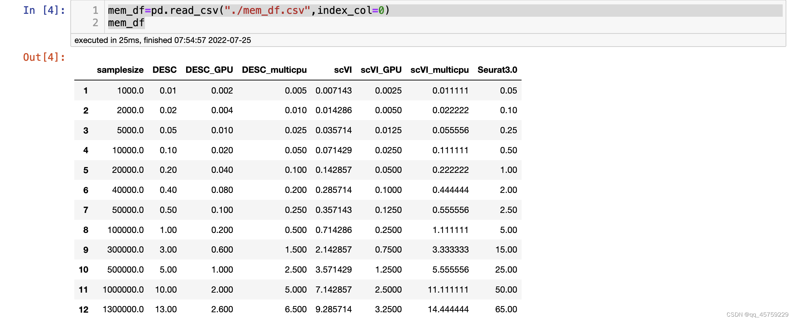794x321 pixels.
Task: Click row index 11
Action: point(83,290)
